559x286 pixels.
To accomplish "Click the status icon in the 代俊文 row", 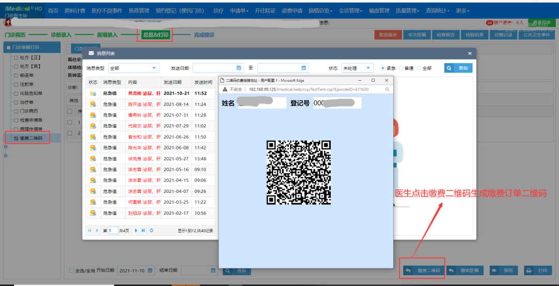I will point(93,126).
